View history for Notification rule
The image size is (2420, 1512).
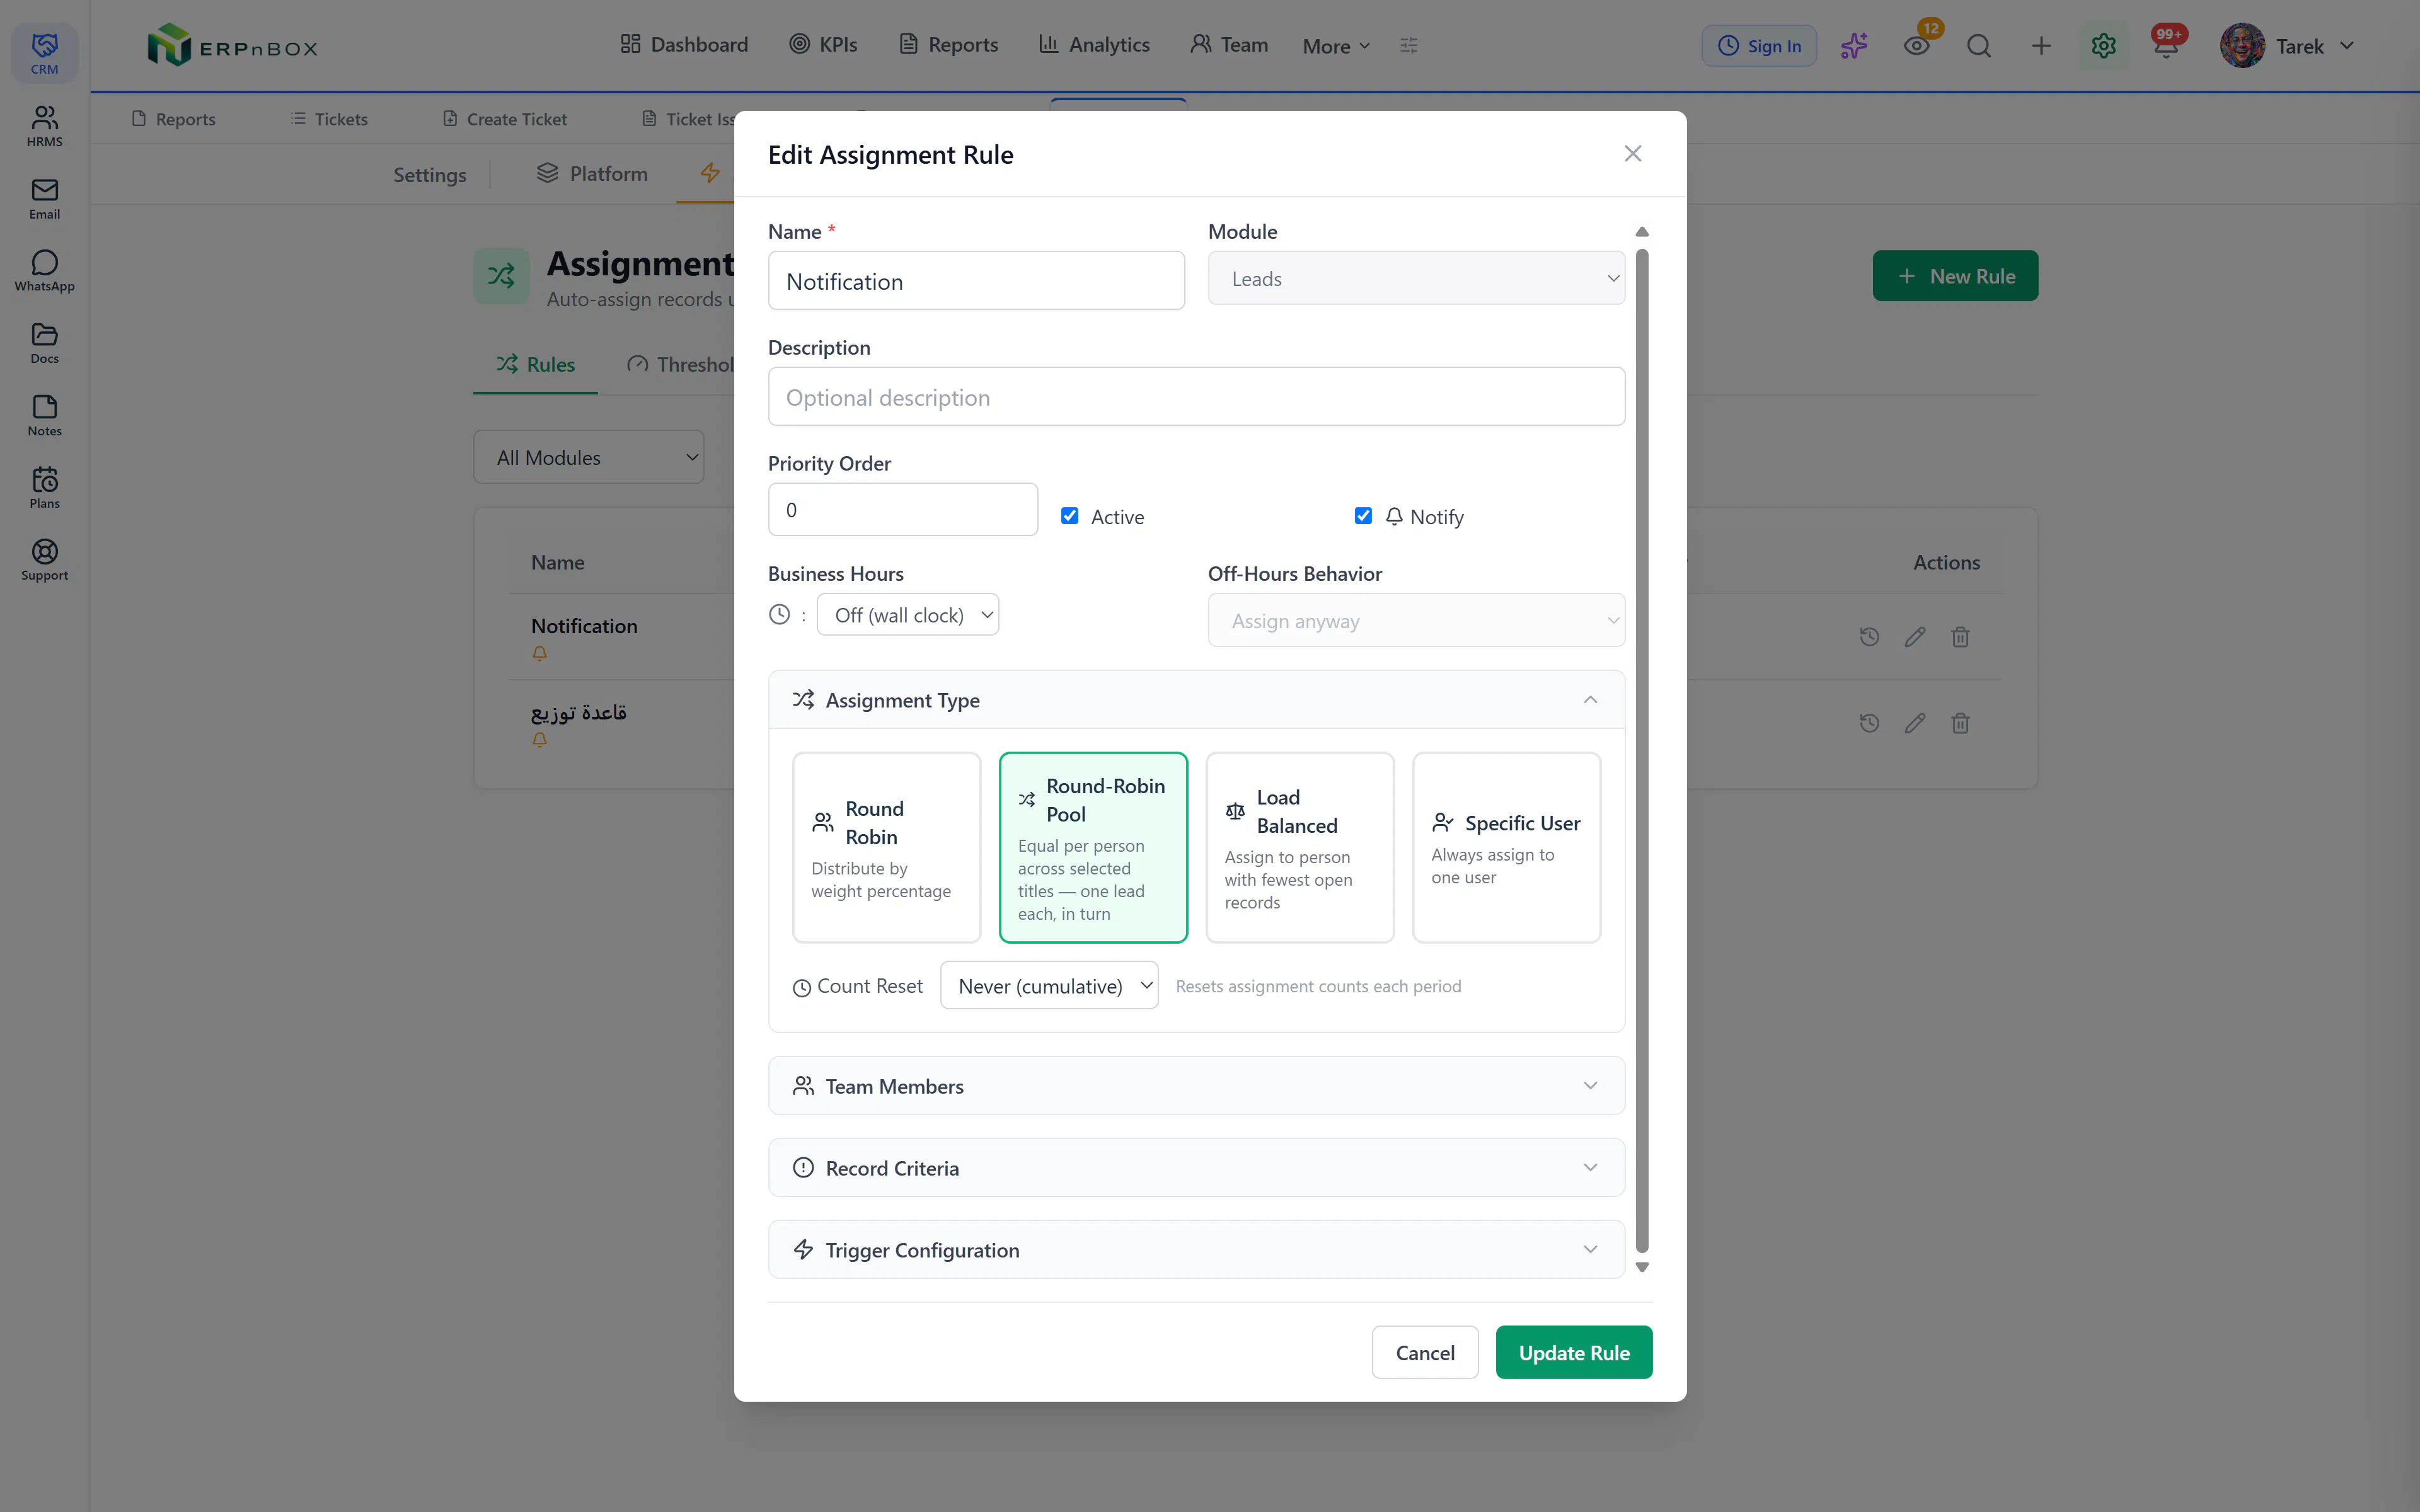tap(1869, 637)
